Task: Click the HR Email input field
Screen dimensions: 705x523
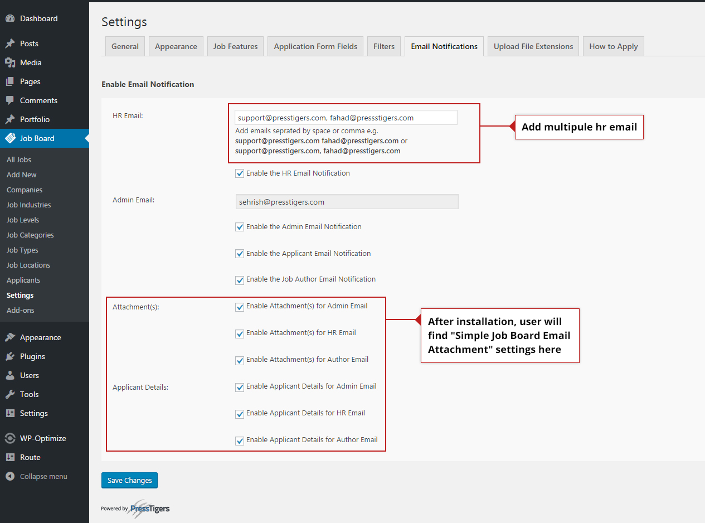Action: coord(346,117)
